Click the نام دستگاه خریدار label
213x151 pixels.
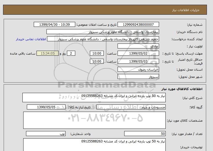189,32
